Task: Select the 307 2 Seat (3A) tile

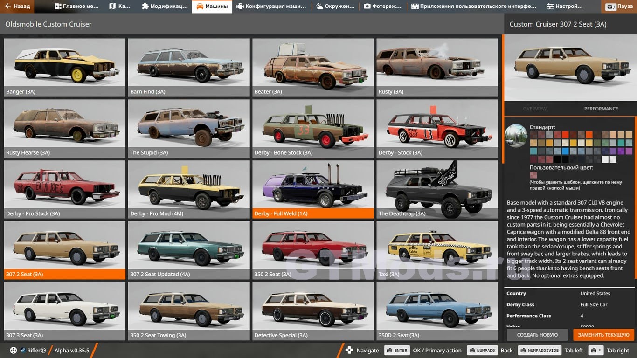Action: [x=65, y=250]
